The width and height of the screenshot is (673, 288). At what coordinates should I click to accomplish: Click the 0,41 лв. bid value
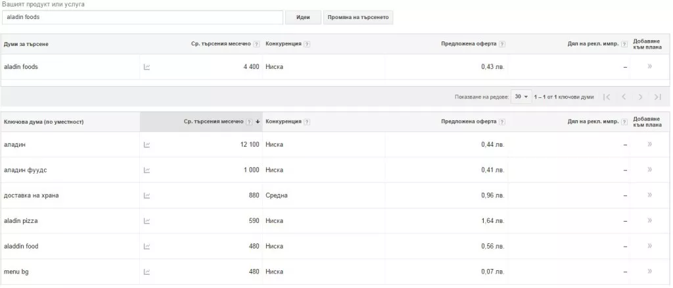click(493, 170)
